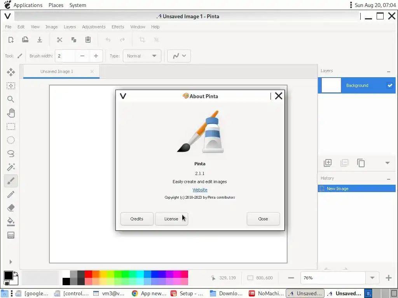Increase brush width with plus button
This screenshot has width=398, height=298.
click(96, 56)
